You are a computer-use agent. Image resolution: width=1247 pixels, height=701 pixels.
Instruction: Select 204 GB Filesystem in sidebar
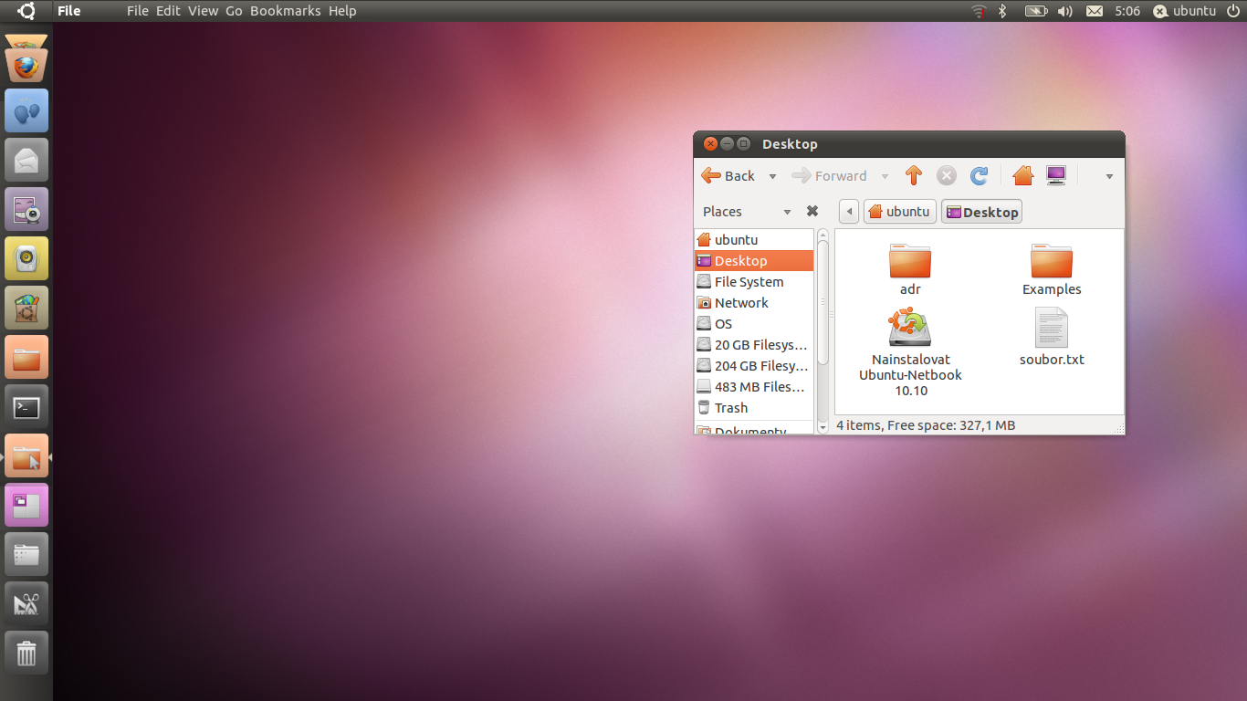point(754,365)
